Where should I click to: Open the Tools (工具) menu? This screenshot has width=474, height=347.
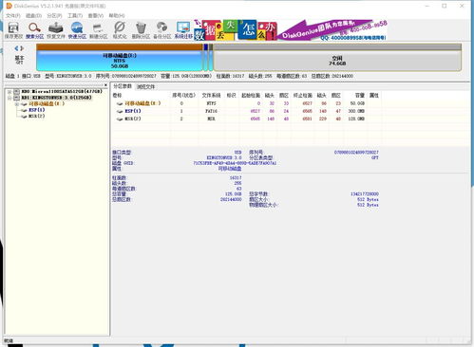[75, 15]
